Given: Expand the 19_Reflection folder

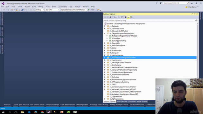Looking at the screenshot, I should point(105,77).
